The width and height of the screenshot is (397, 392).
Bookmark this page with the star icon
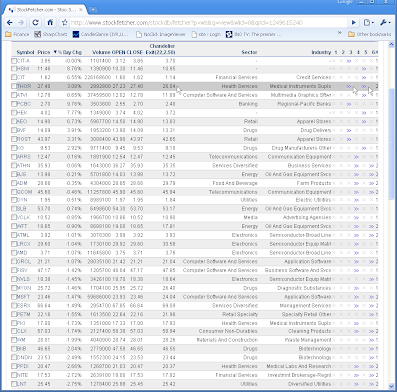pos(65,23)
